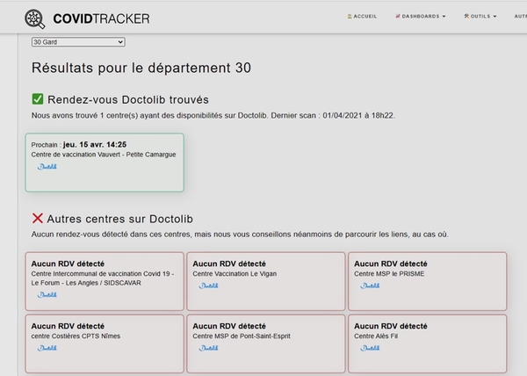This screenshot has height=376, width=527.
Task: Click the 'Dernier scan : 01/04/2021 à 18h22' text
Action: coord(333,116)
